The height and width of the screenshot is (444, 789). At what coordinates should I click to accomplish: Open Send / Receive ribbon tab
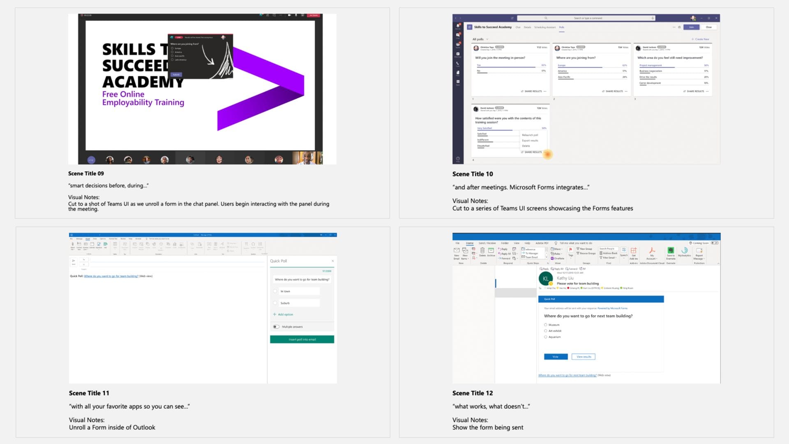[487, 243]
